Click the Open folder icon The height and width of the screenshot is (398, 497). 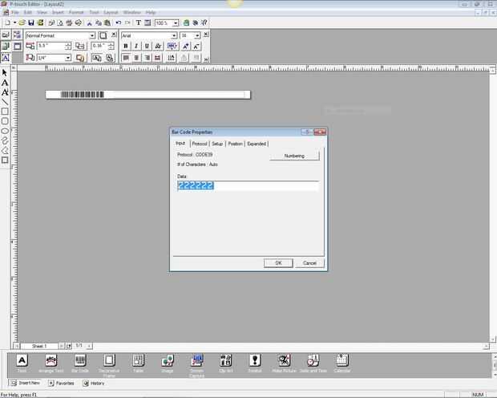(22, 22)
